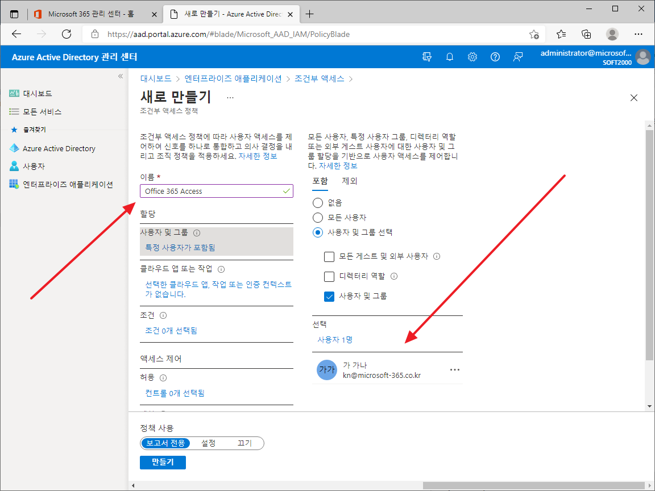Open 자세한 정보 link under policy description
The width and height of the screenshot is (655, 491).
coord(258,156)
